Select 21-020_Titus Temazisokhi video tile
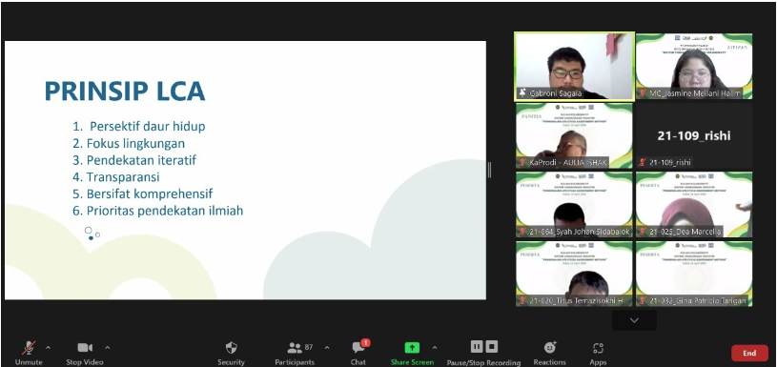The width and height of the screenshot is (777, 367). coord(574,274)
